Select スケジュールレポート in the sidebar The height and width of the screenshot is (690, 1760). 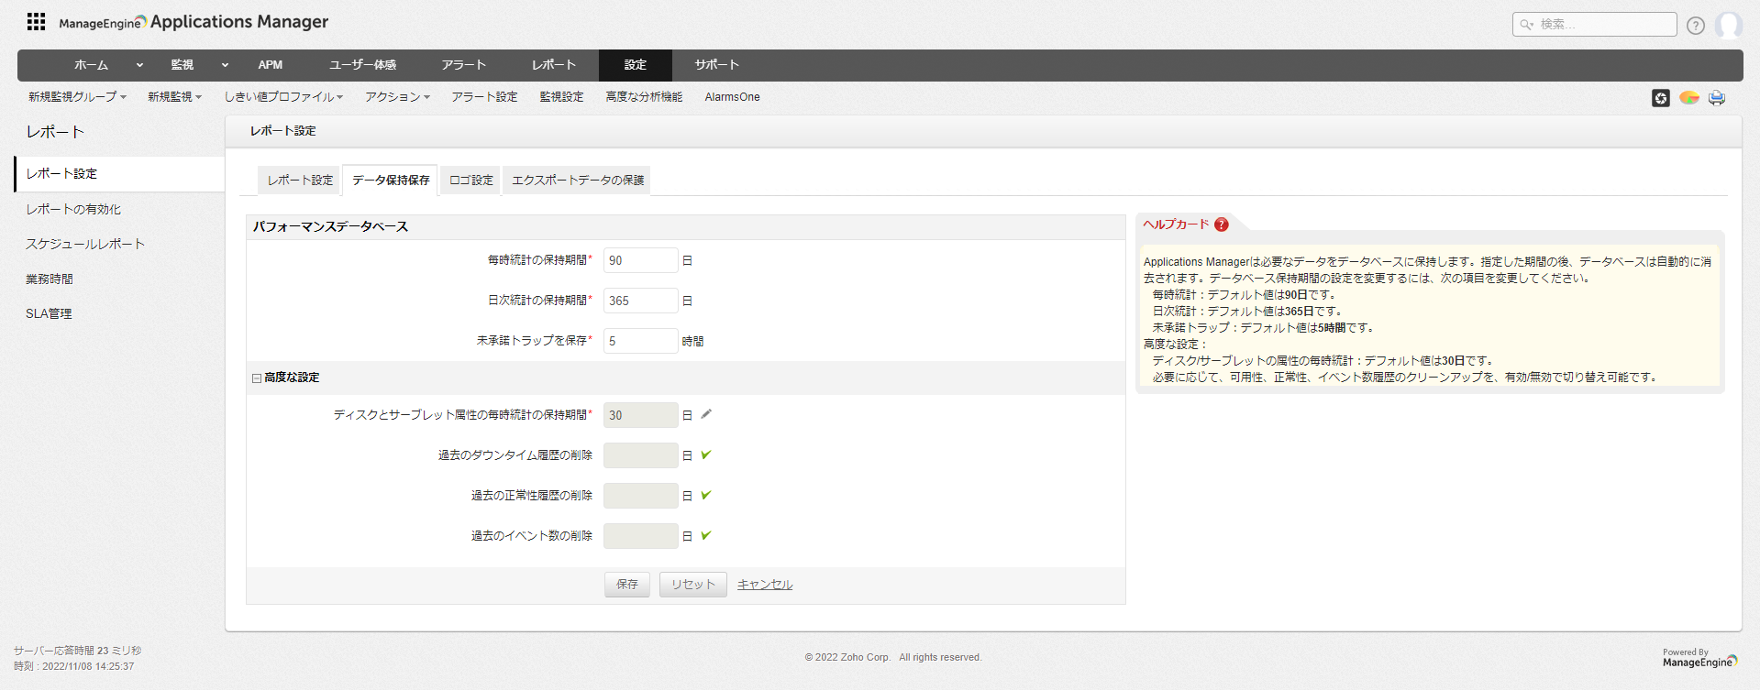click(x=85, y=244)
